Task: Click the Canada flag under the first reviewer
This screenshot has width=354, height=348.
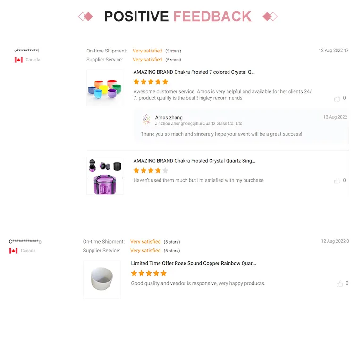Action: pos(18,60)
